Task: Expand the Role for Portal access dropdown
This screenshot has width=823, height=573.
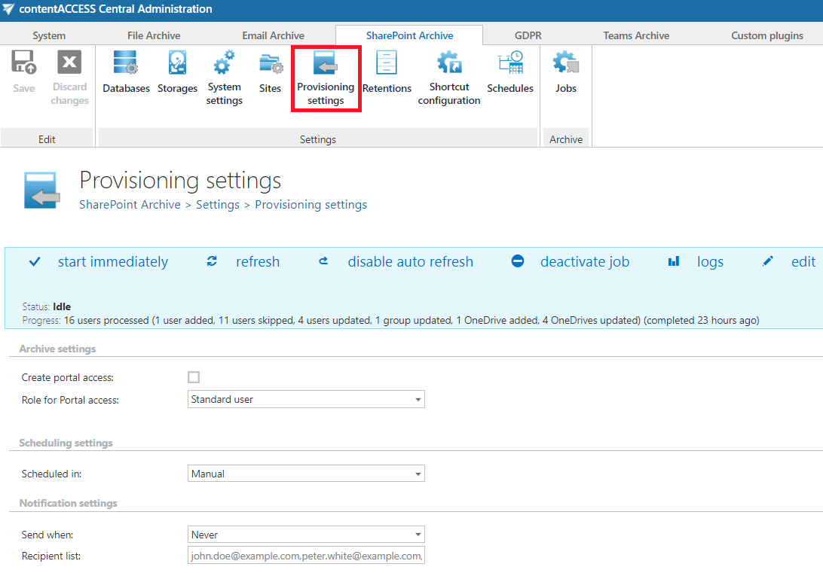Action: point(306,399)
